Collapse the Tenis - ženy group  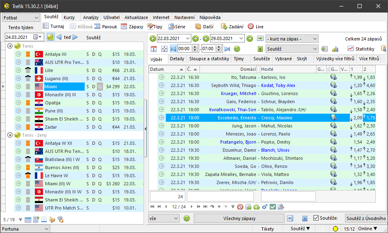click(x=10, y=135)
